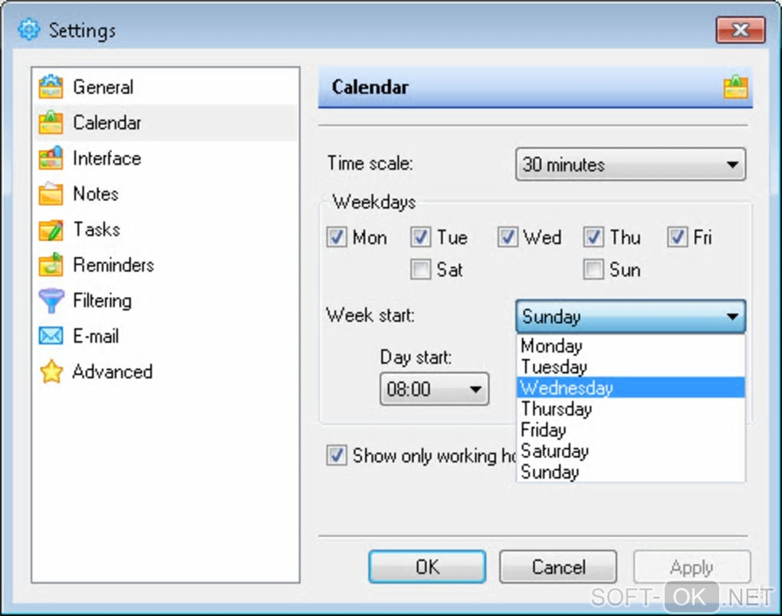Choose Wednesday from the week start list
This screenshot has height=616, width=782.
(630, 388)
